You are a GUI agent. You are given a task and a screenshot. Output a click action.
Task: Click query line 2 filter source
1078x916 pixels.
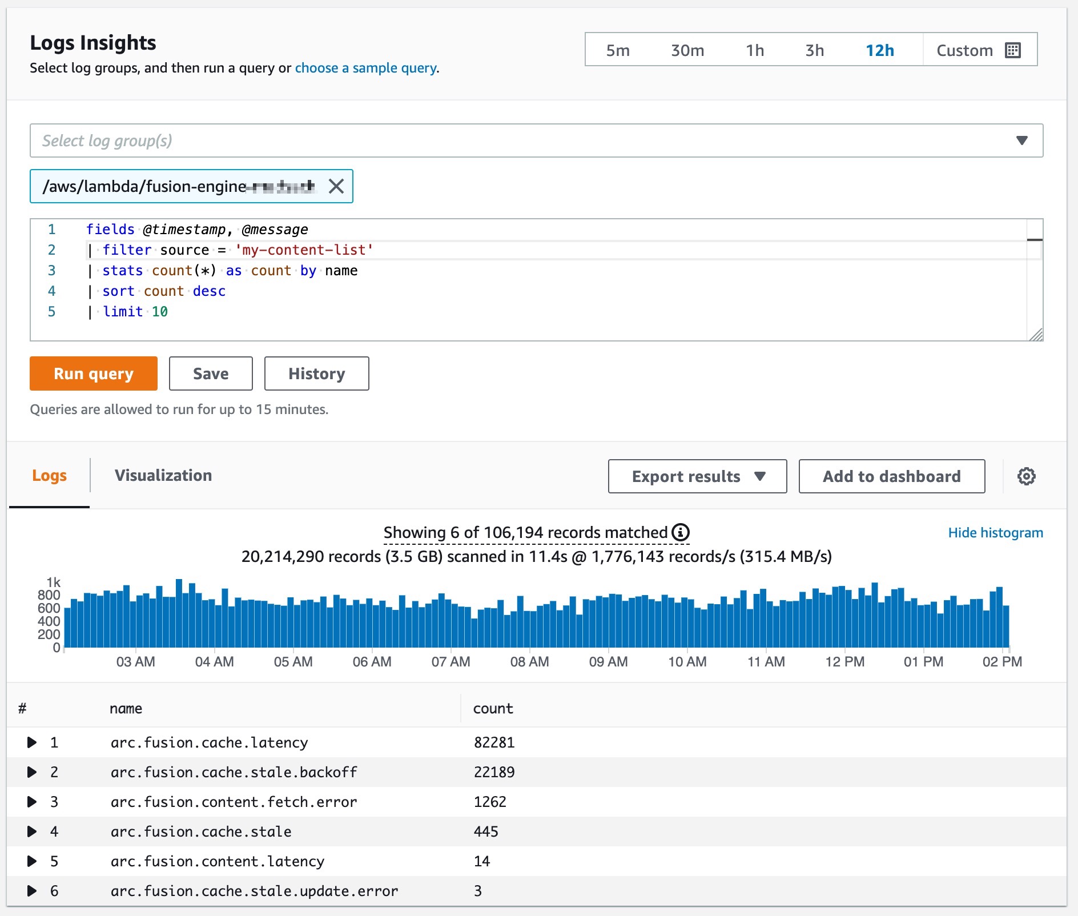[230, 250]
